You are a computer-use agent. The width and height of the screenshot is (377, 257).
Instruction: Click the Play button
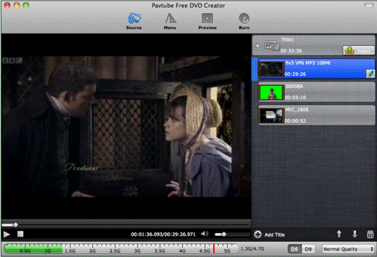point(7,234)
